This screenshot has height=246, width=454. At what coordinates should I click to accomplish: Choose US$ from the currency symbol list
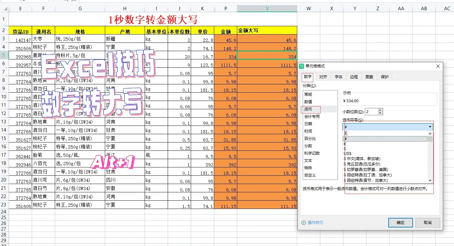(x=348, y=154)
